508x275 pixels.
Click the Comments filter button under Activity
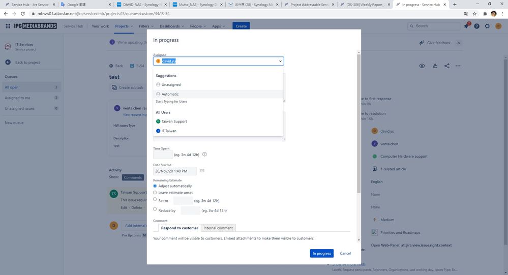click(x=133, y=177)
